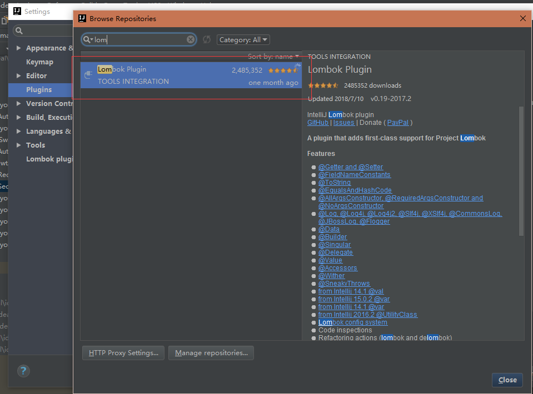533x394 pixels.
Task: Open the @Singular link
Action: [x=335, y=245]
